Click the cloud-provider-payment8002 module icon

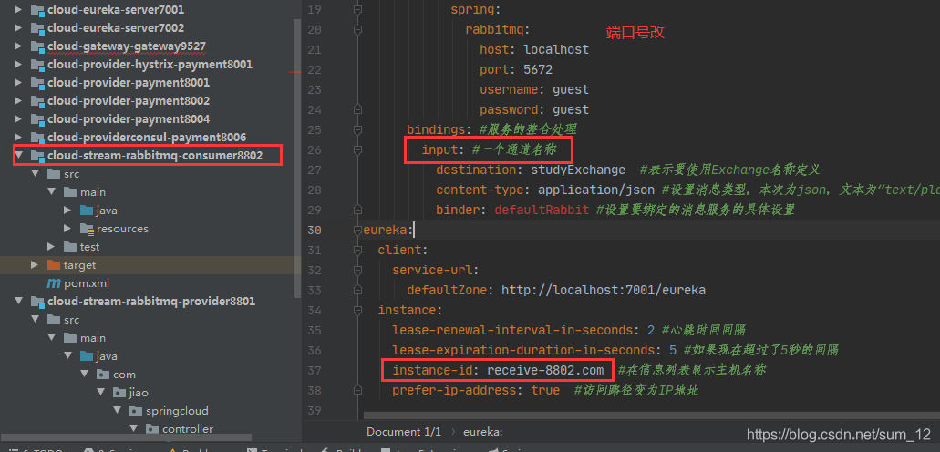click(x=37, y=101)
